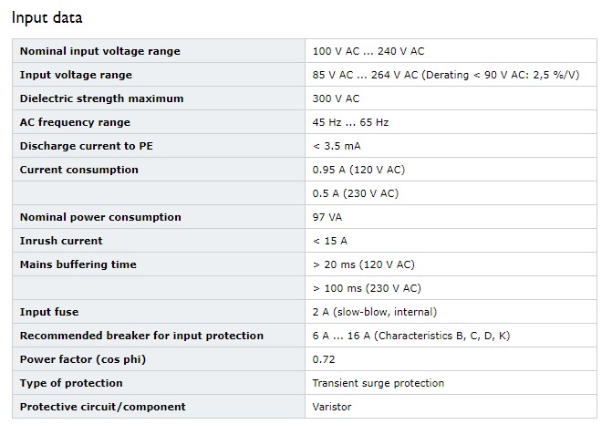Select the Inrush current label

[61, 241]
